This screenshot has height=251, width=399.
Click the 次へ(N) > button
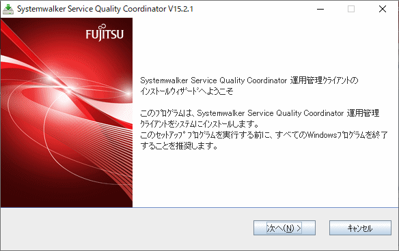point(284,228)
